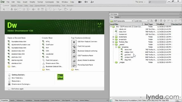Insert a Horizontal Rule
The height and width of the screenshot is (102, 182).
click(x=15, y=9)
